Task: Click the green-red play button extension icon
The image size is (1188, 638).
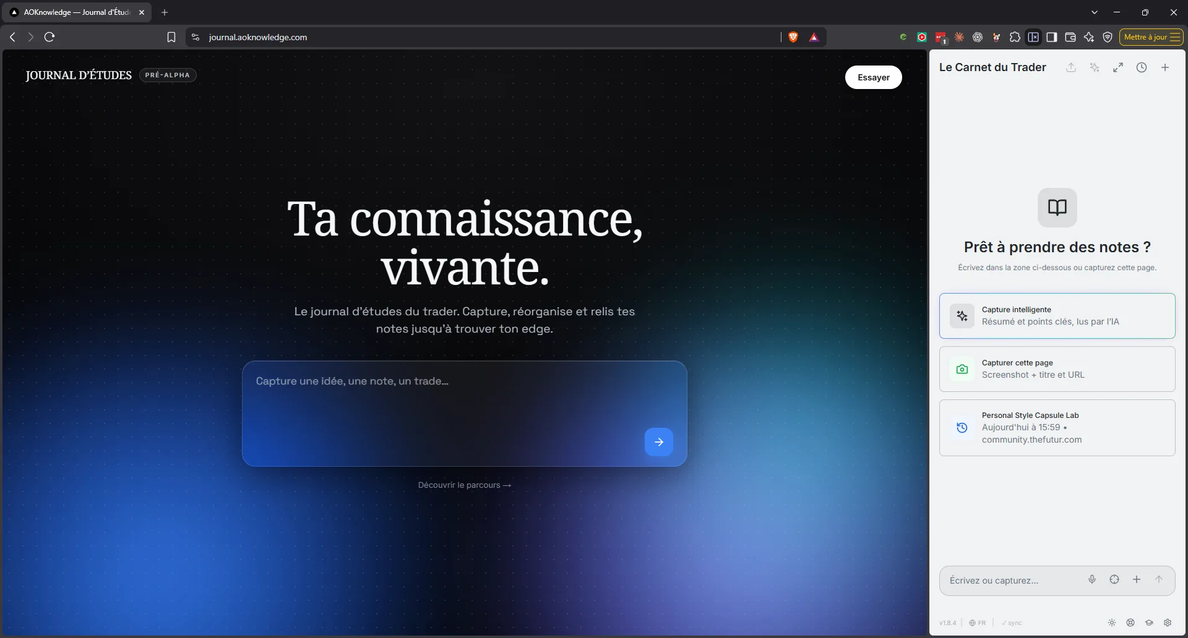Action: click(922, 37)
